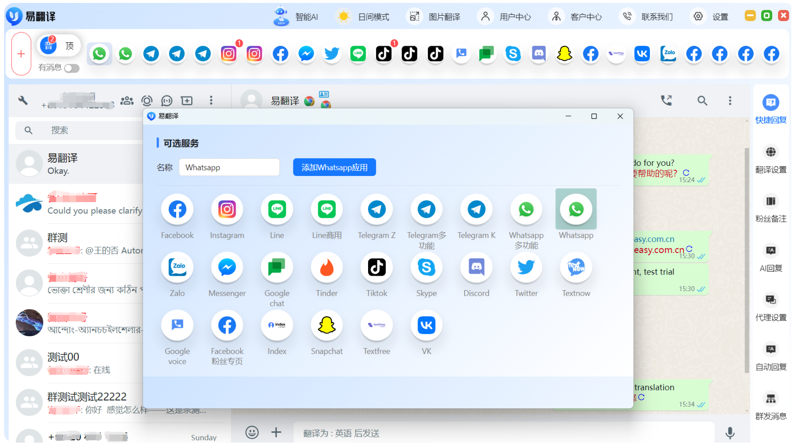Toggle the 有消息 unread messages switch
Image resolution: width=800 pixels, height=448 pixels.
coord(71,68)
